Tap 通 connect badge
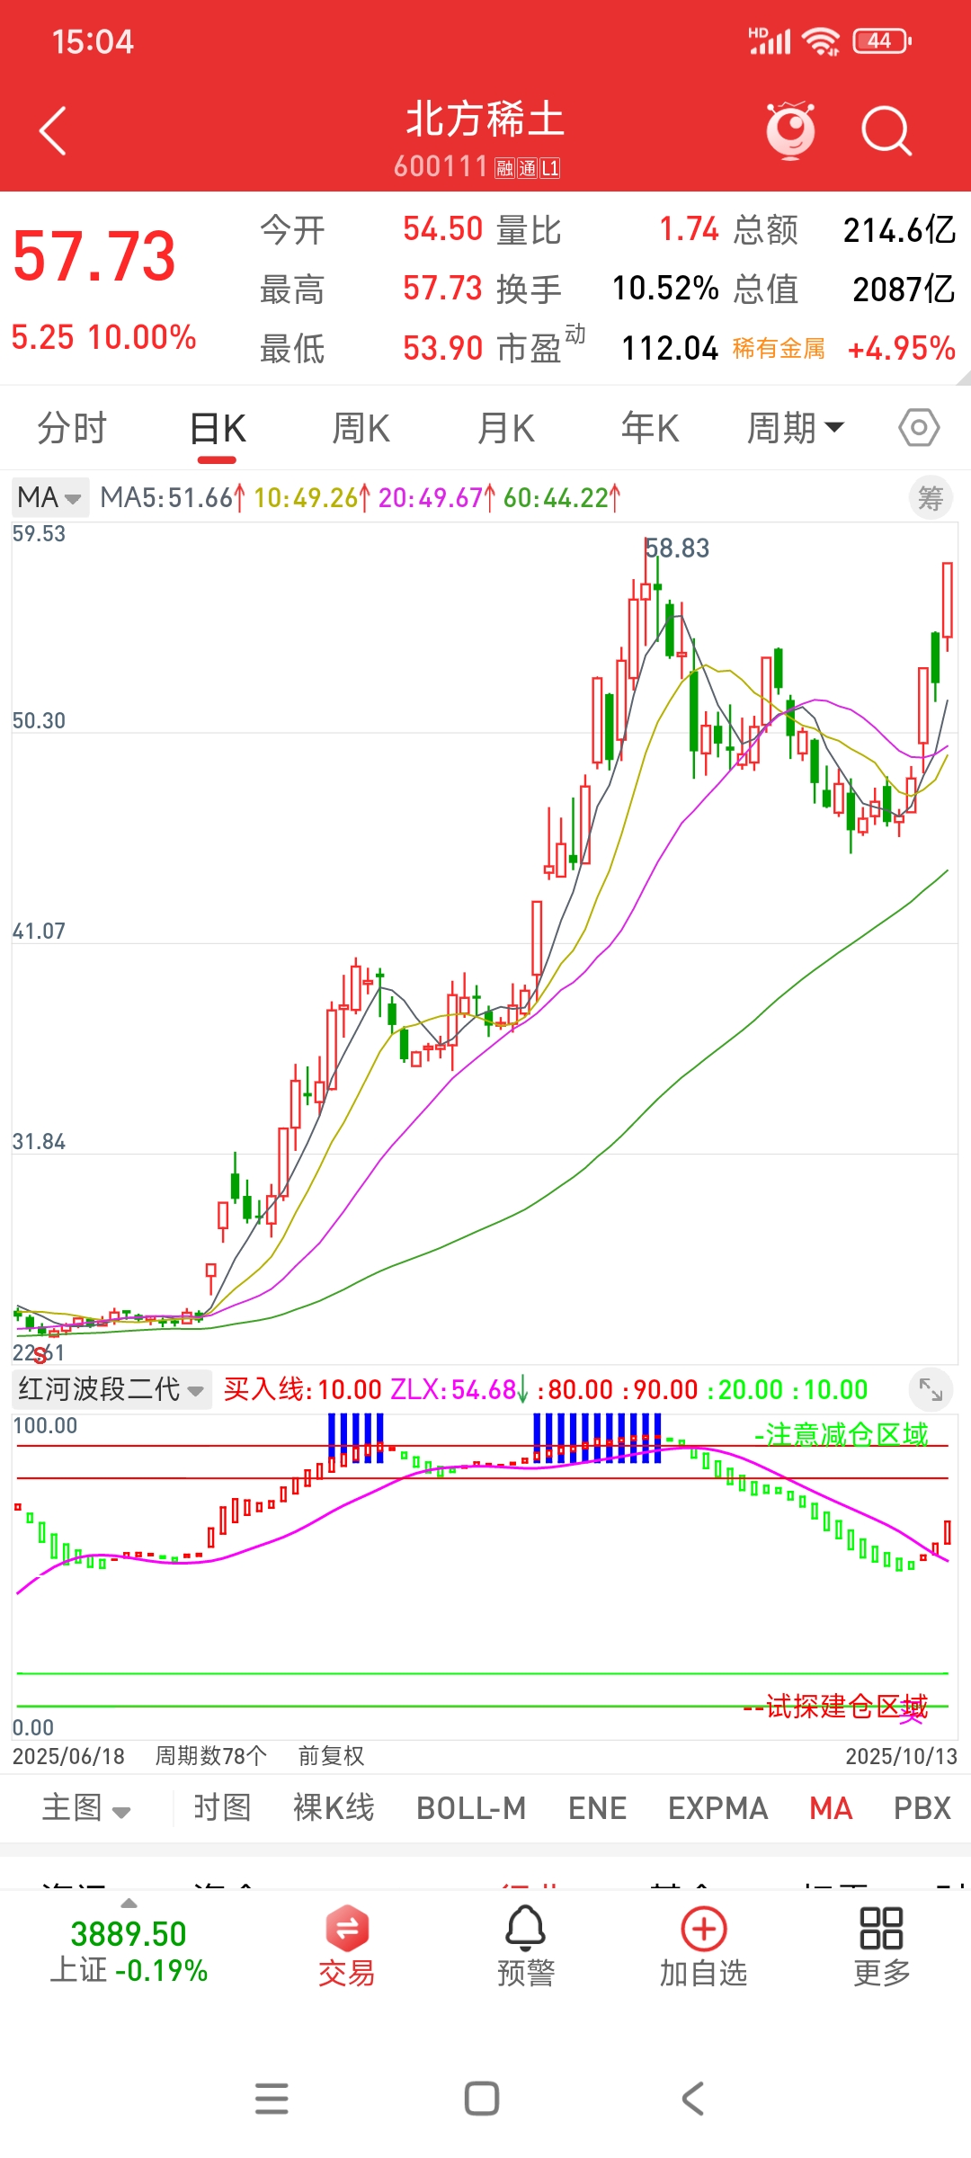This screenshot has width=971, height=2158. tap(528, 168)
